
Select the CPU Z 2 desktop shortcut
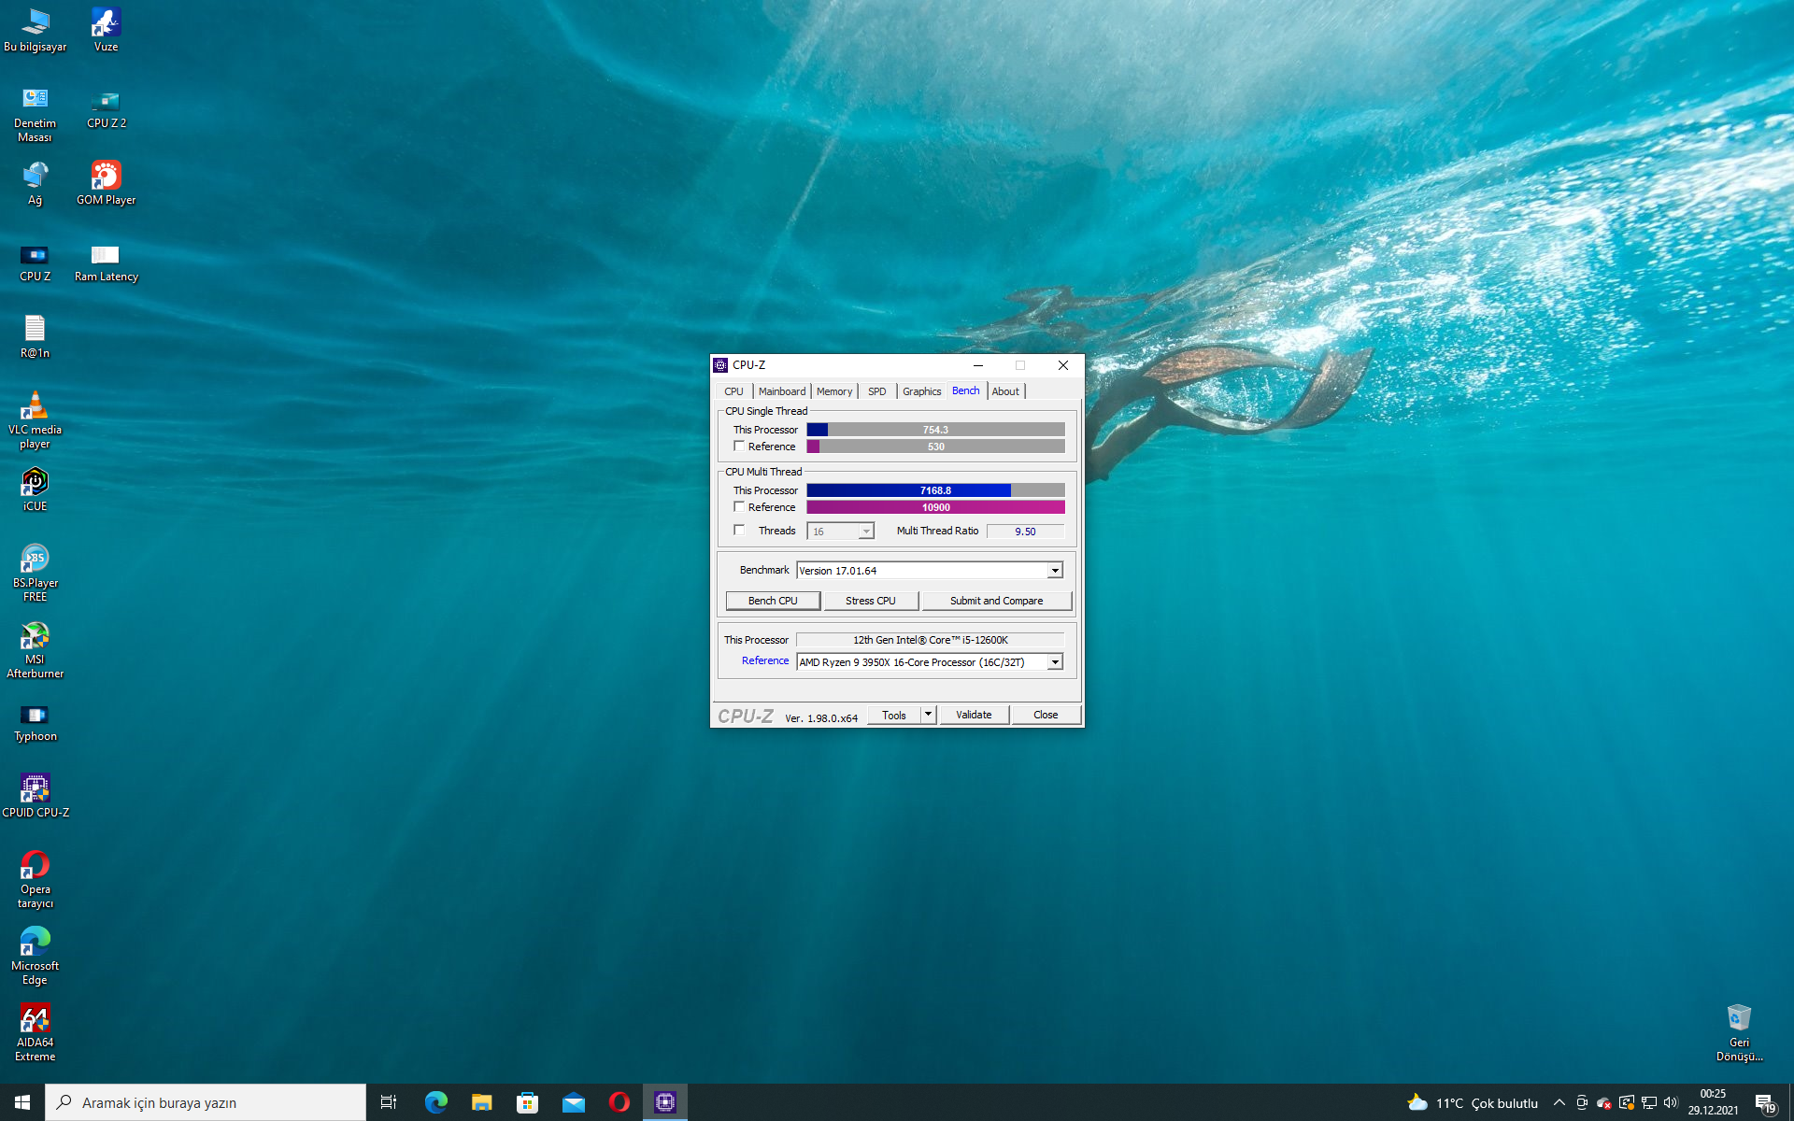[x=106, y=107]
